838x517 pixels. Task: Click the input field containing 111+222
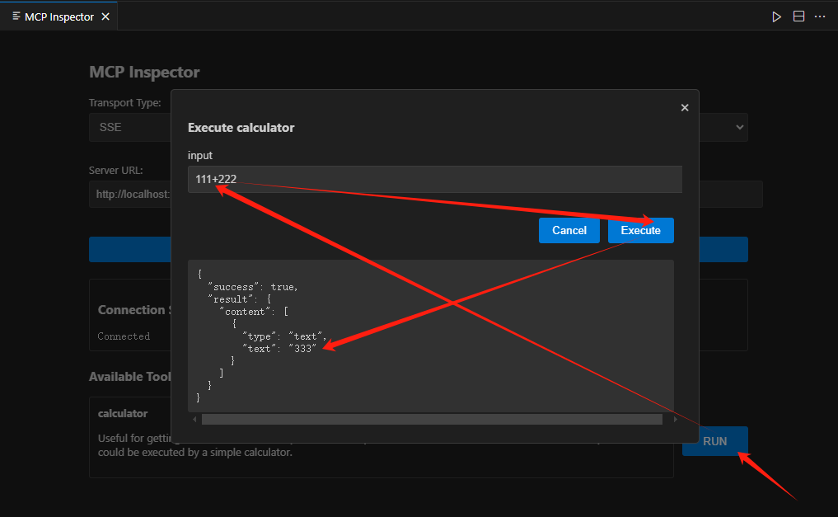(x=435, y=179)
